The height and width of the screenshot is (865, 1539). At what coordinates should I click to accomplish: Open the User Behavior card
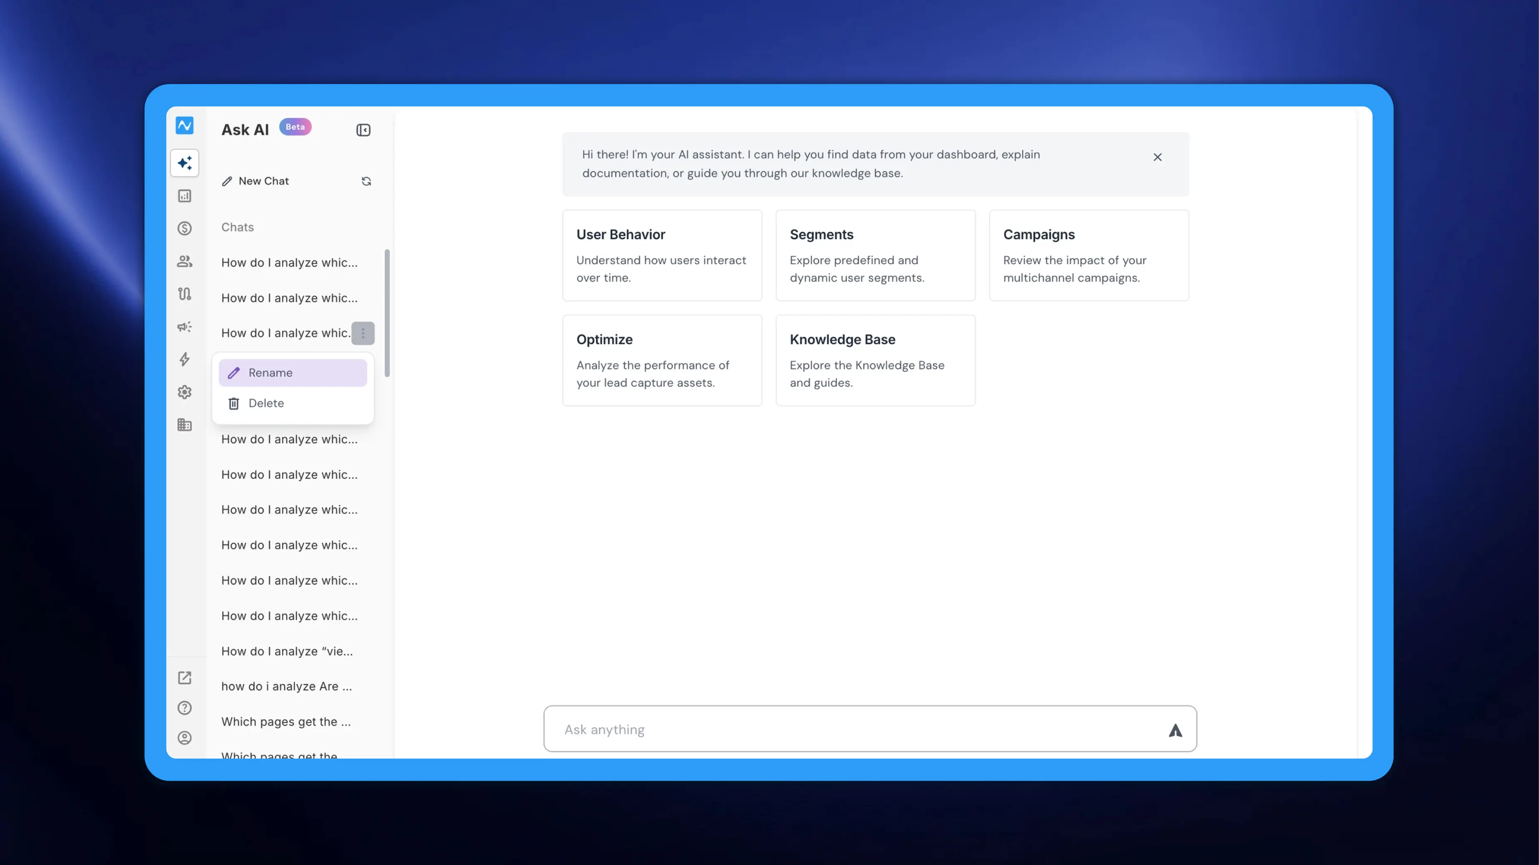662,255
